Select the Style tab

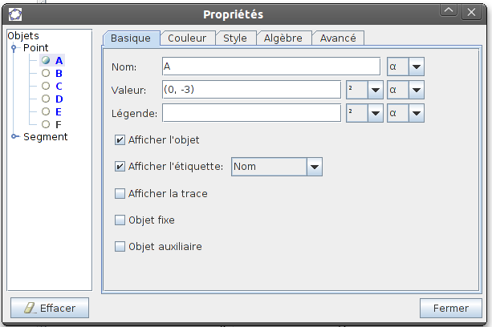coord(234,38)
